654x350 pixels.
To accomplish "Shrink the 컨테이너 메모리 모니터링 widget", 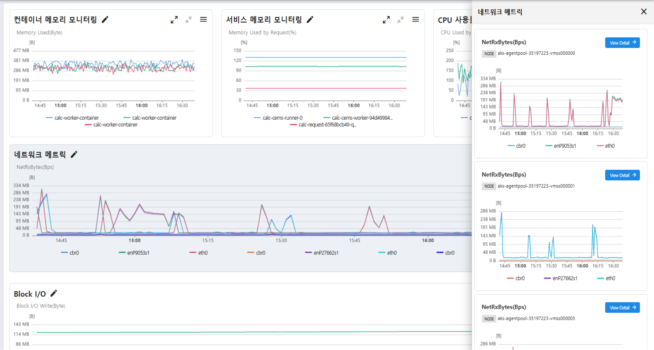I will (x=189, y=20).
